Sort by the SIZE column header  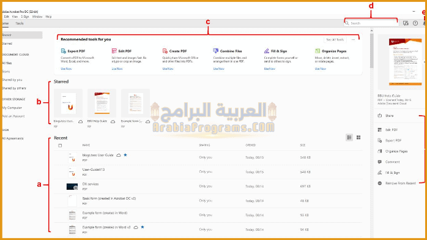[303, 145]
